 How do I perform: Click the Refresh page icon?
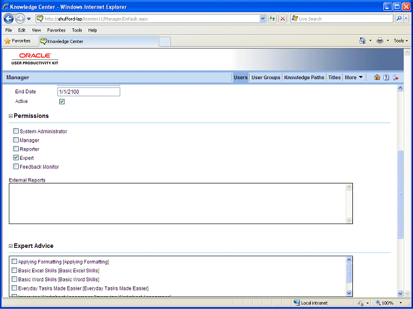pyautogui.click(x=272, y=19)
